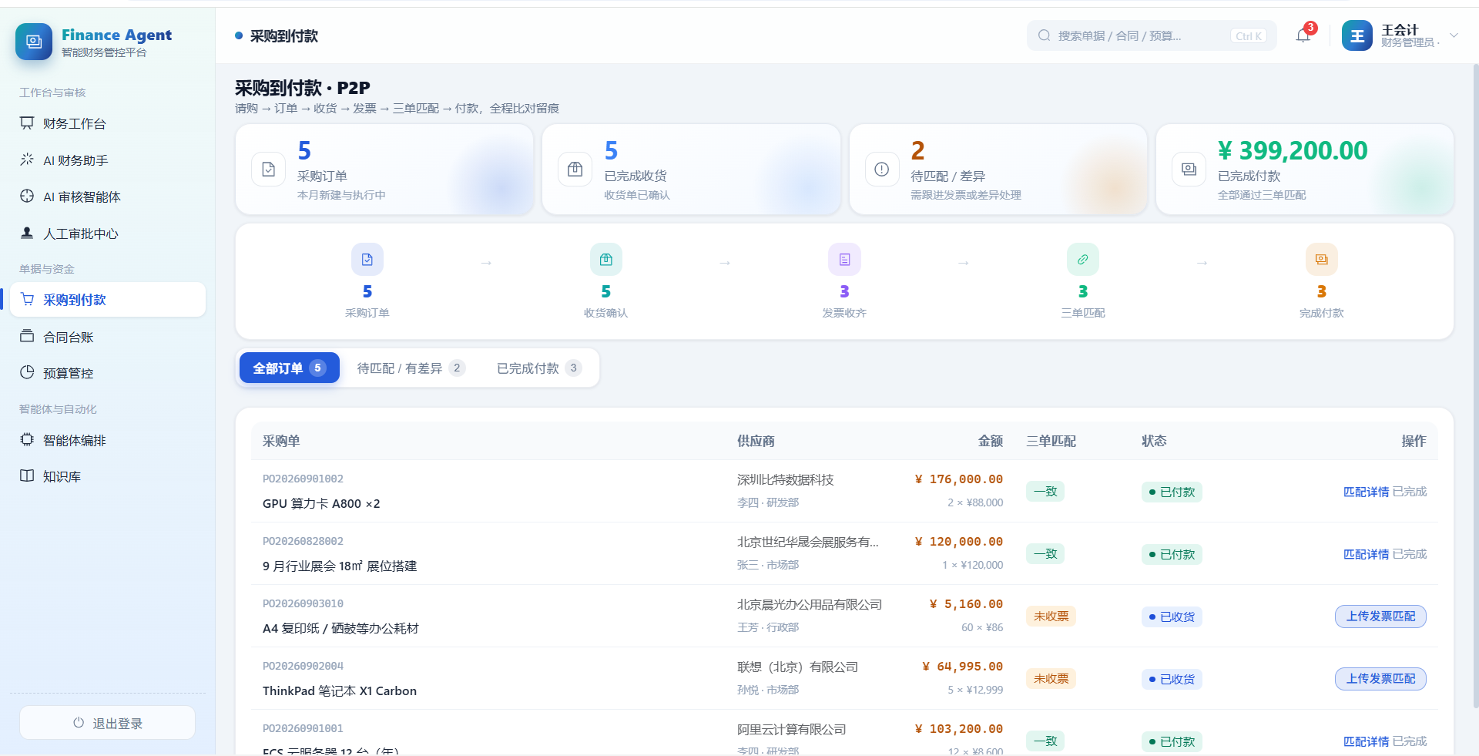Image resolution: width=1479 pixels, height=756 pixels.
Task: Focus the 搜索单据 search field
Action: point(1152,35)
